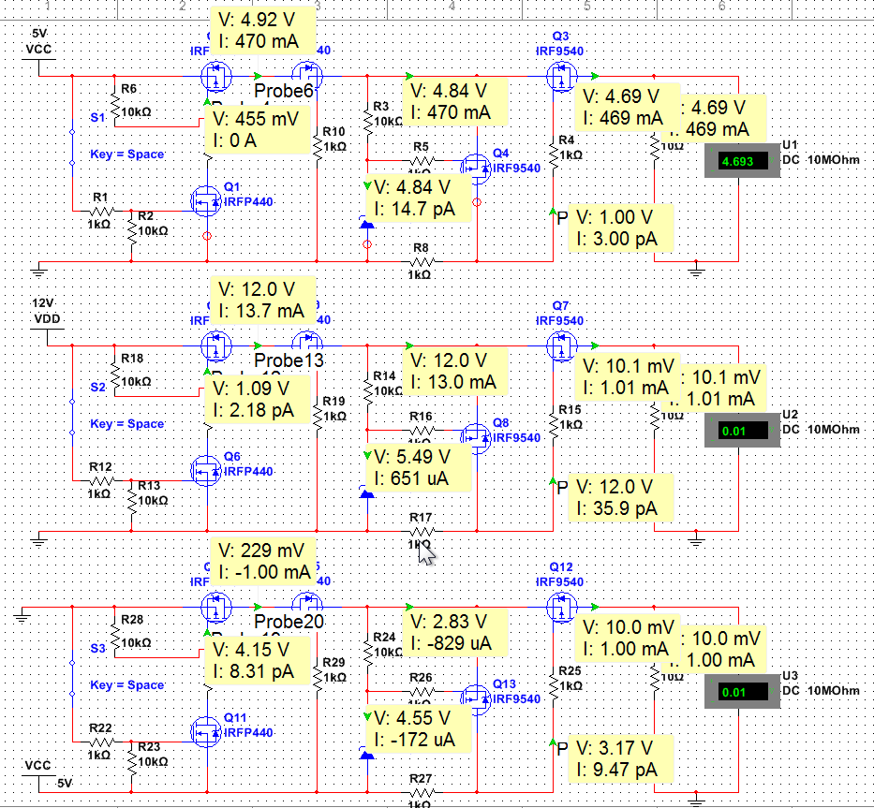
Task: Click probe readout 'V: 12.0 V I: 13.0 mA'
Action: (455, 371)
